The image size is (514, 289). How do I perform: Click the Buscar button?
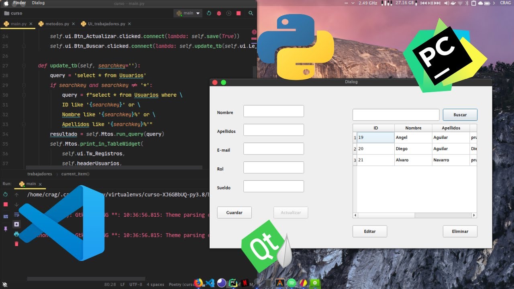pos(460,115)
